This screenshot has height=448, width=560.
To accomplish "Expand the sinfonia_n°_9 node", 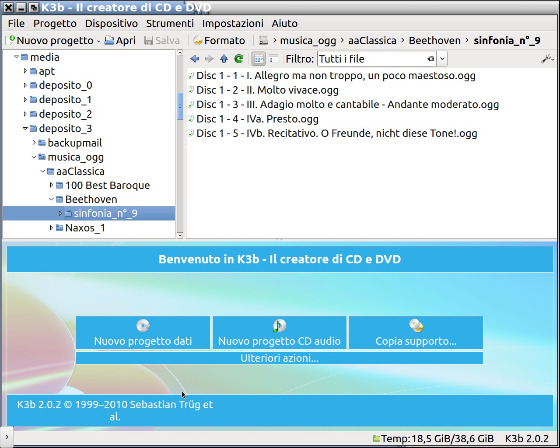I will pyautogui.click(x=60, y=213).
